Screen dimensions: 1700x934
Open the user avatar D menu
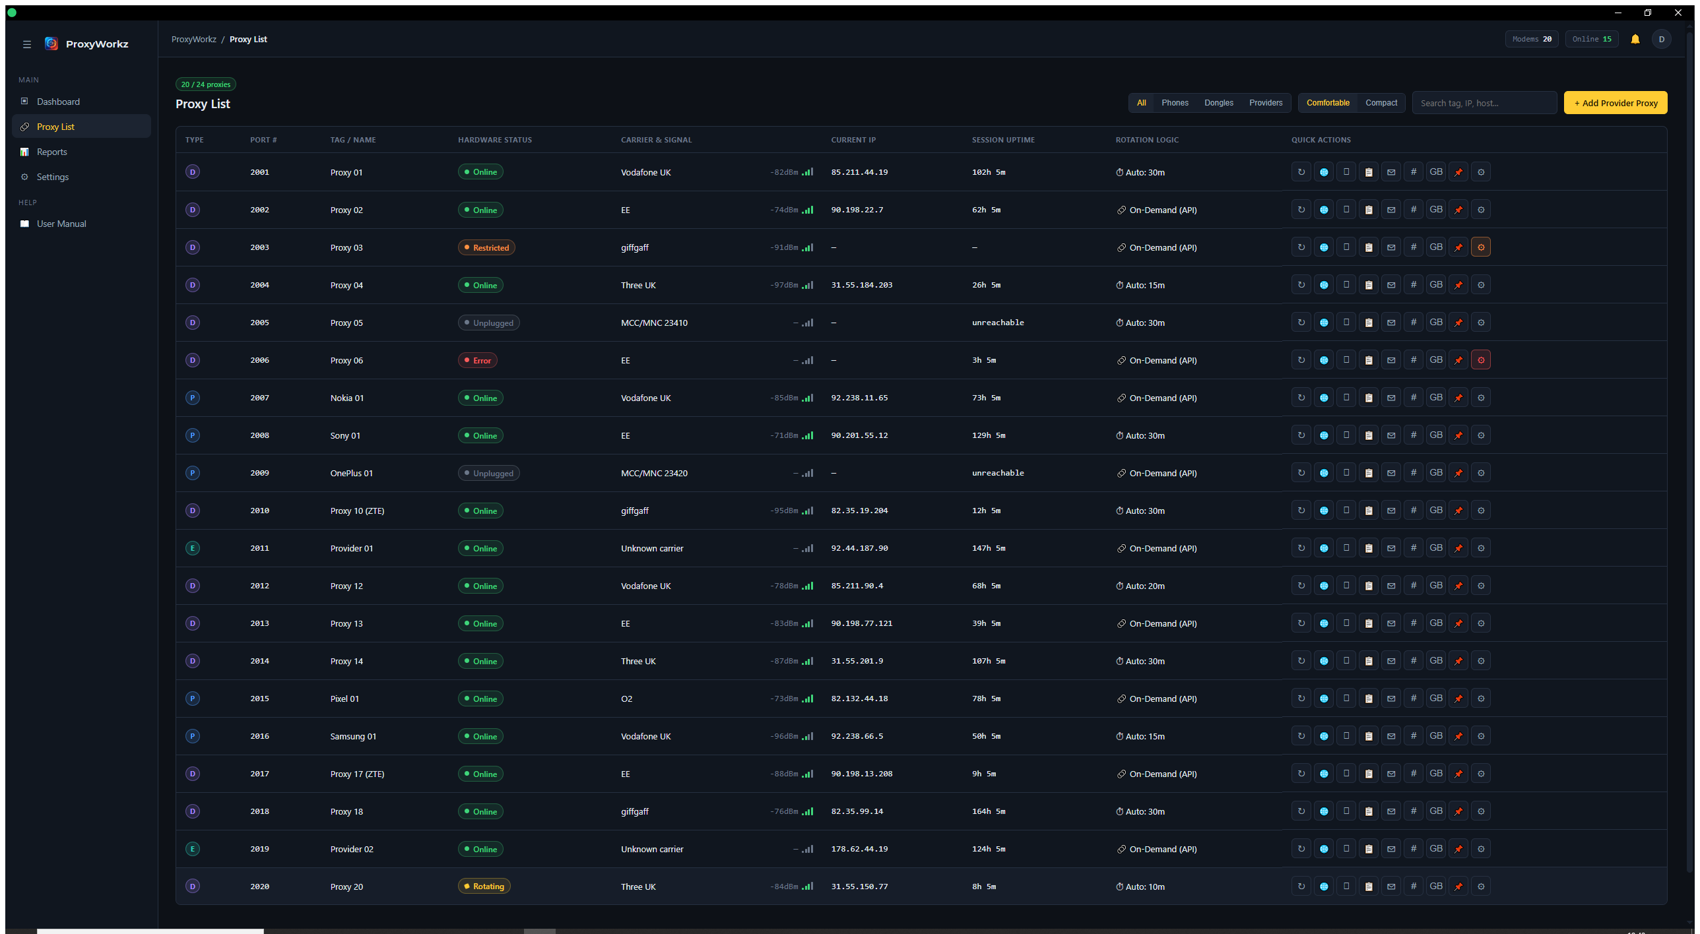(x=1661, y=40)
